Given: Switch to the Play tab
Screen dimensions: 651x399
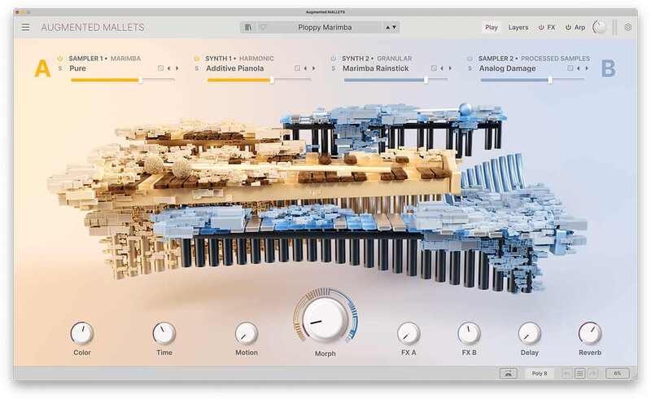Looking at the screenshot, I should (492, 27).
